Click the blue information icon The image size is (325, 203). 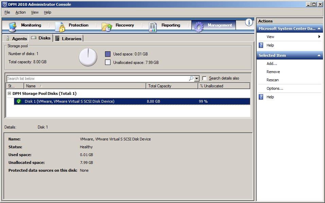point(249,22)
